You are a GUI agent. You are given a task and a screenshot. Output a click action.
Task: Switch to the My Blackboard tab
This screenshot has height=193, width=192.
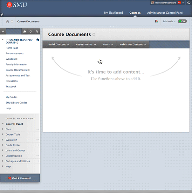tap(113, 13)
